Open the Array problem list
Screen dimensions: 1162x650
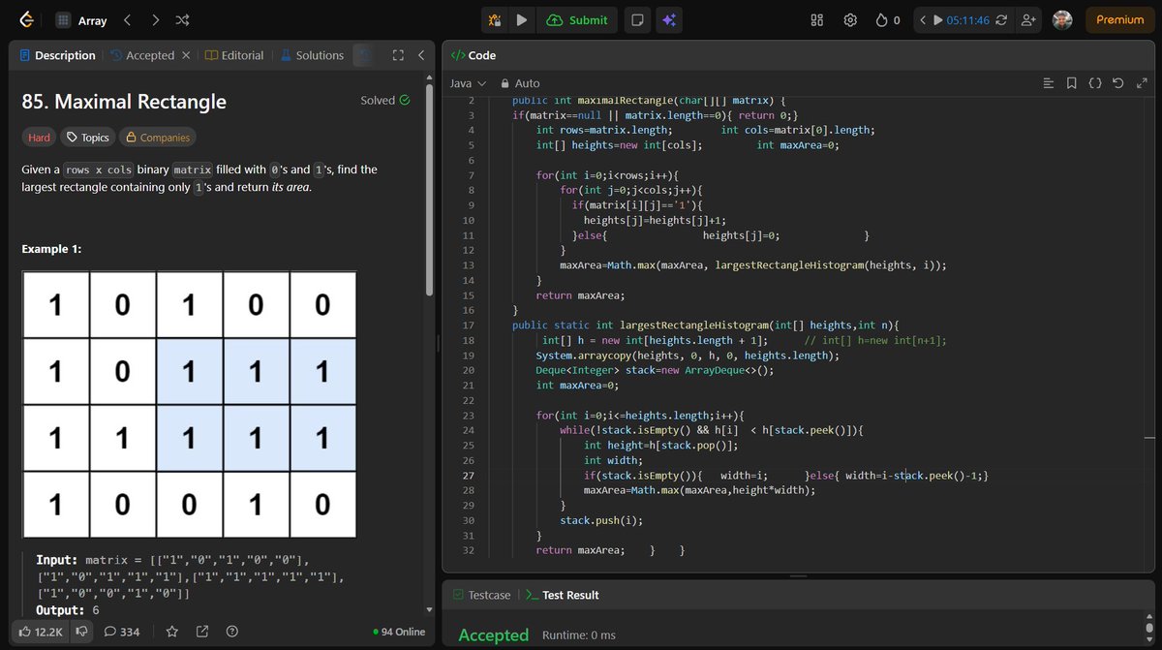coord(82,19)
